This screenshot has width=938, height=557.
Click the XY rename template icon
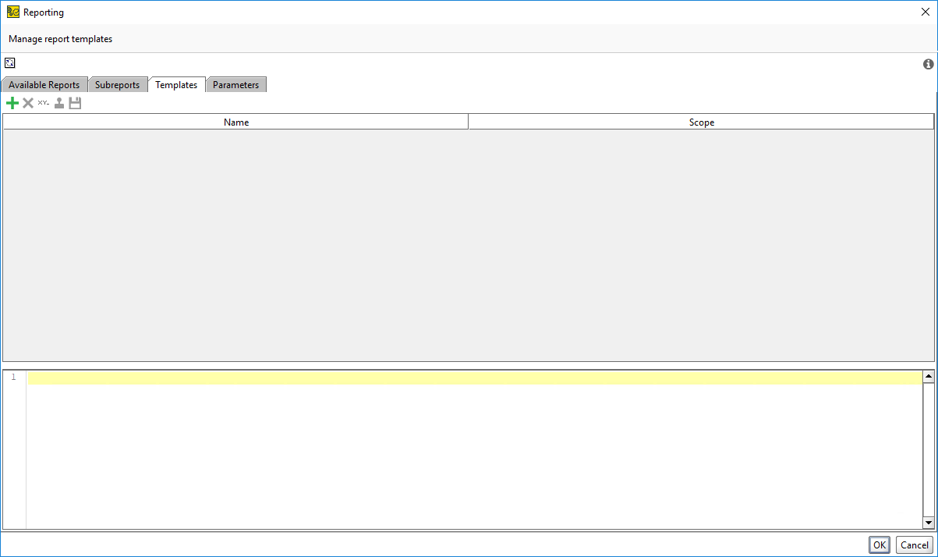[x=43, y=102]
